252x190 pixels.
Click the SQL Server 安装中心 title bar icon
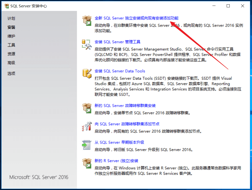(x=7, y=6)
